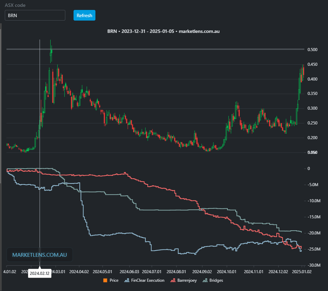Click the Bridges step-line legend icon
The image size is (328, 291).
(x=205, y=280)
